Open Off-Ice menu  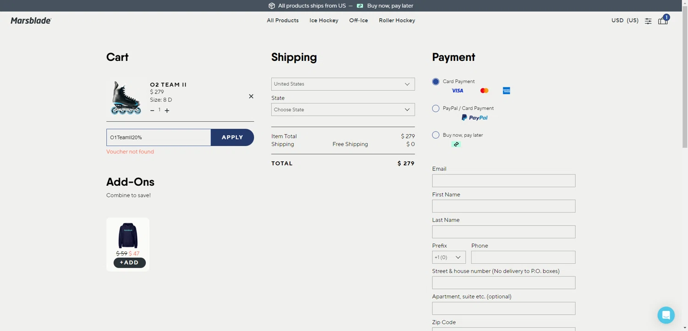(x=358, y=21)
